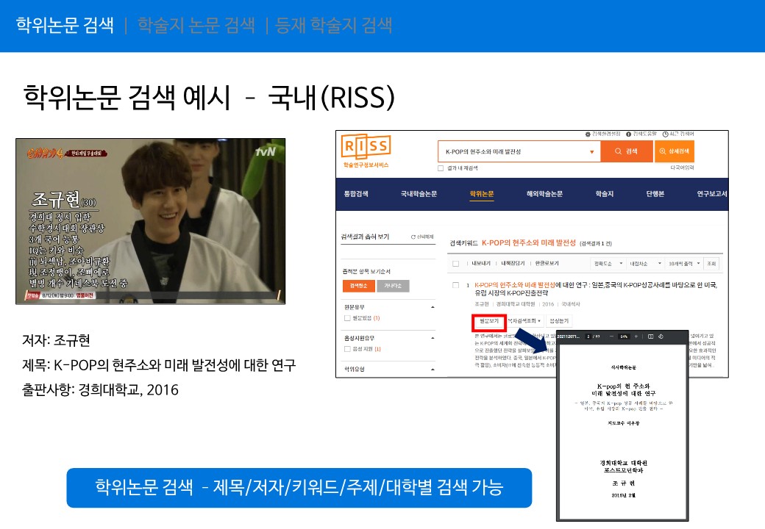Image resolution: width=765 pixels, height=529 pixels.
Task: Open search help info icon
Action: tap(628, 134)
